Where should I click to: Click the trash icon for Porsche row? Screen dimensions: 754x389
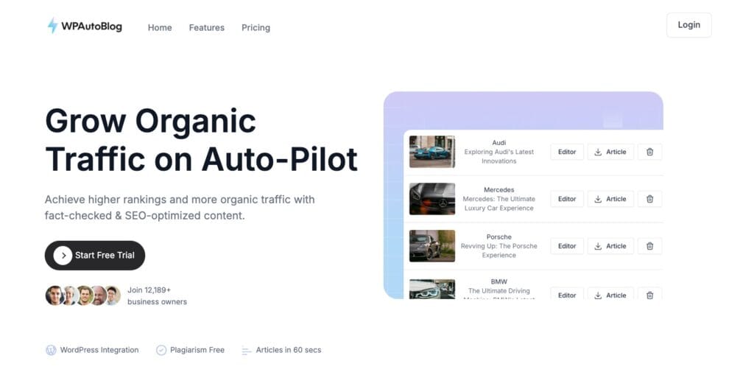[649, 246]
